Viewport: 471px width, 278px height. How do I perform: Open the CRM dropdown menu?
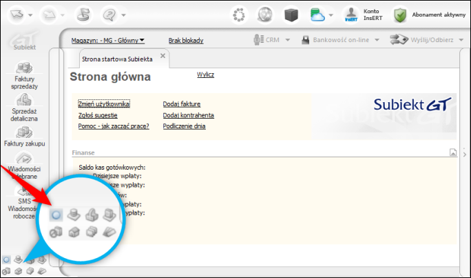271,40
